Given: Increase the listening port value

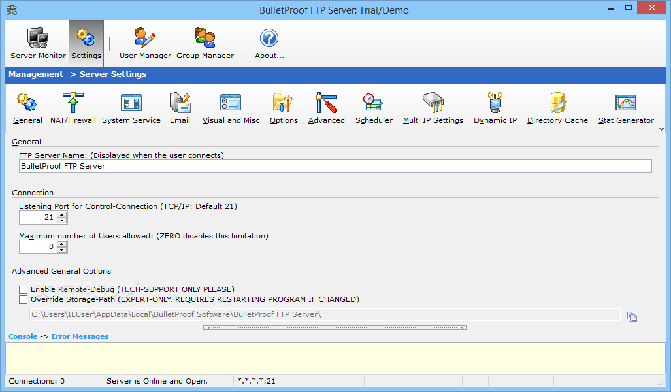Looking at the screenshot, I should [62, 215].
